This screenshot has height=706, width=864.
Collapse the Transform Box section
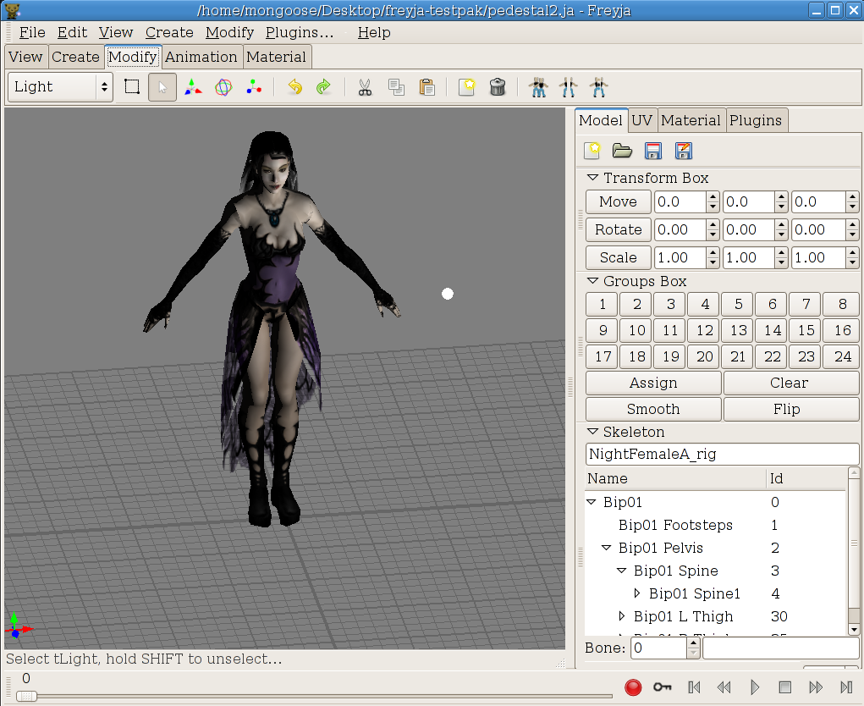593,178
